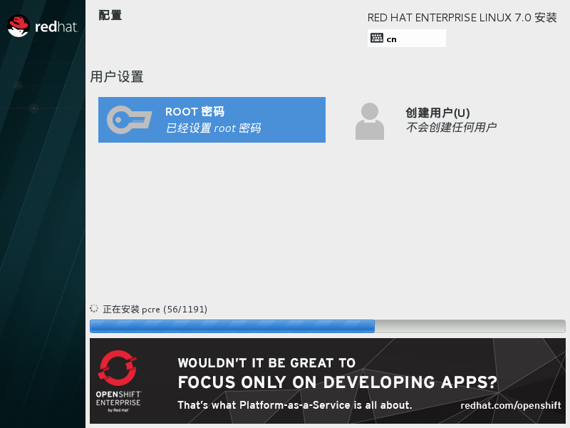Screen dimensions: 570x428
Task: Click the spinner icon next to installation status
Action: [93, 309]
